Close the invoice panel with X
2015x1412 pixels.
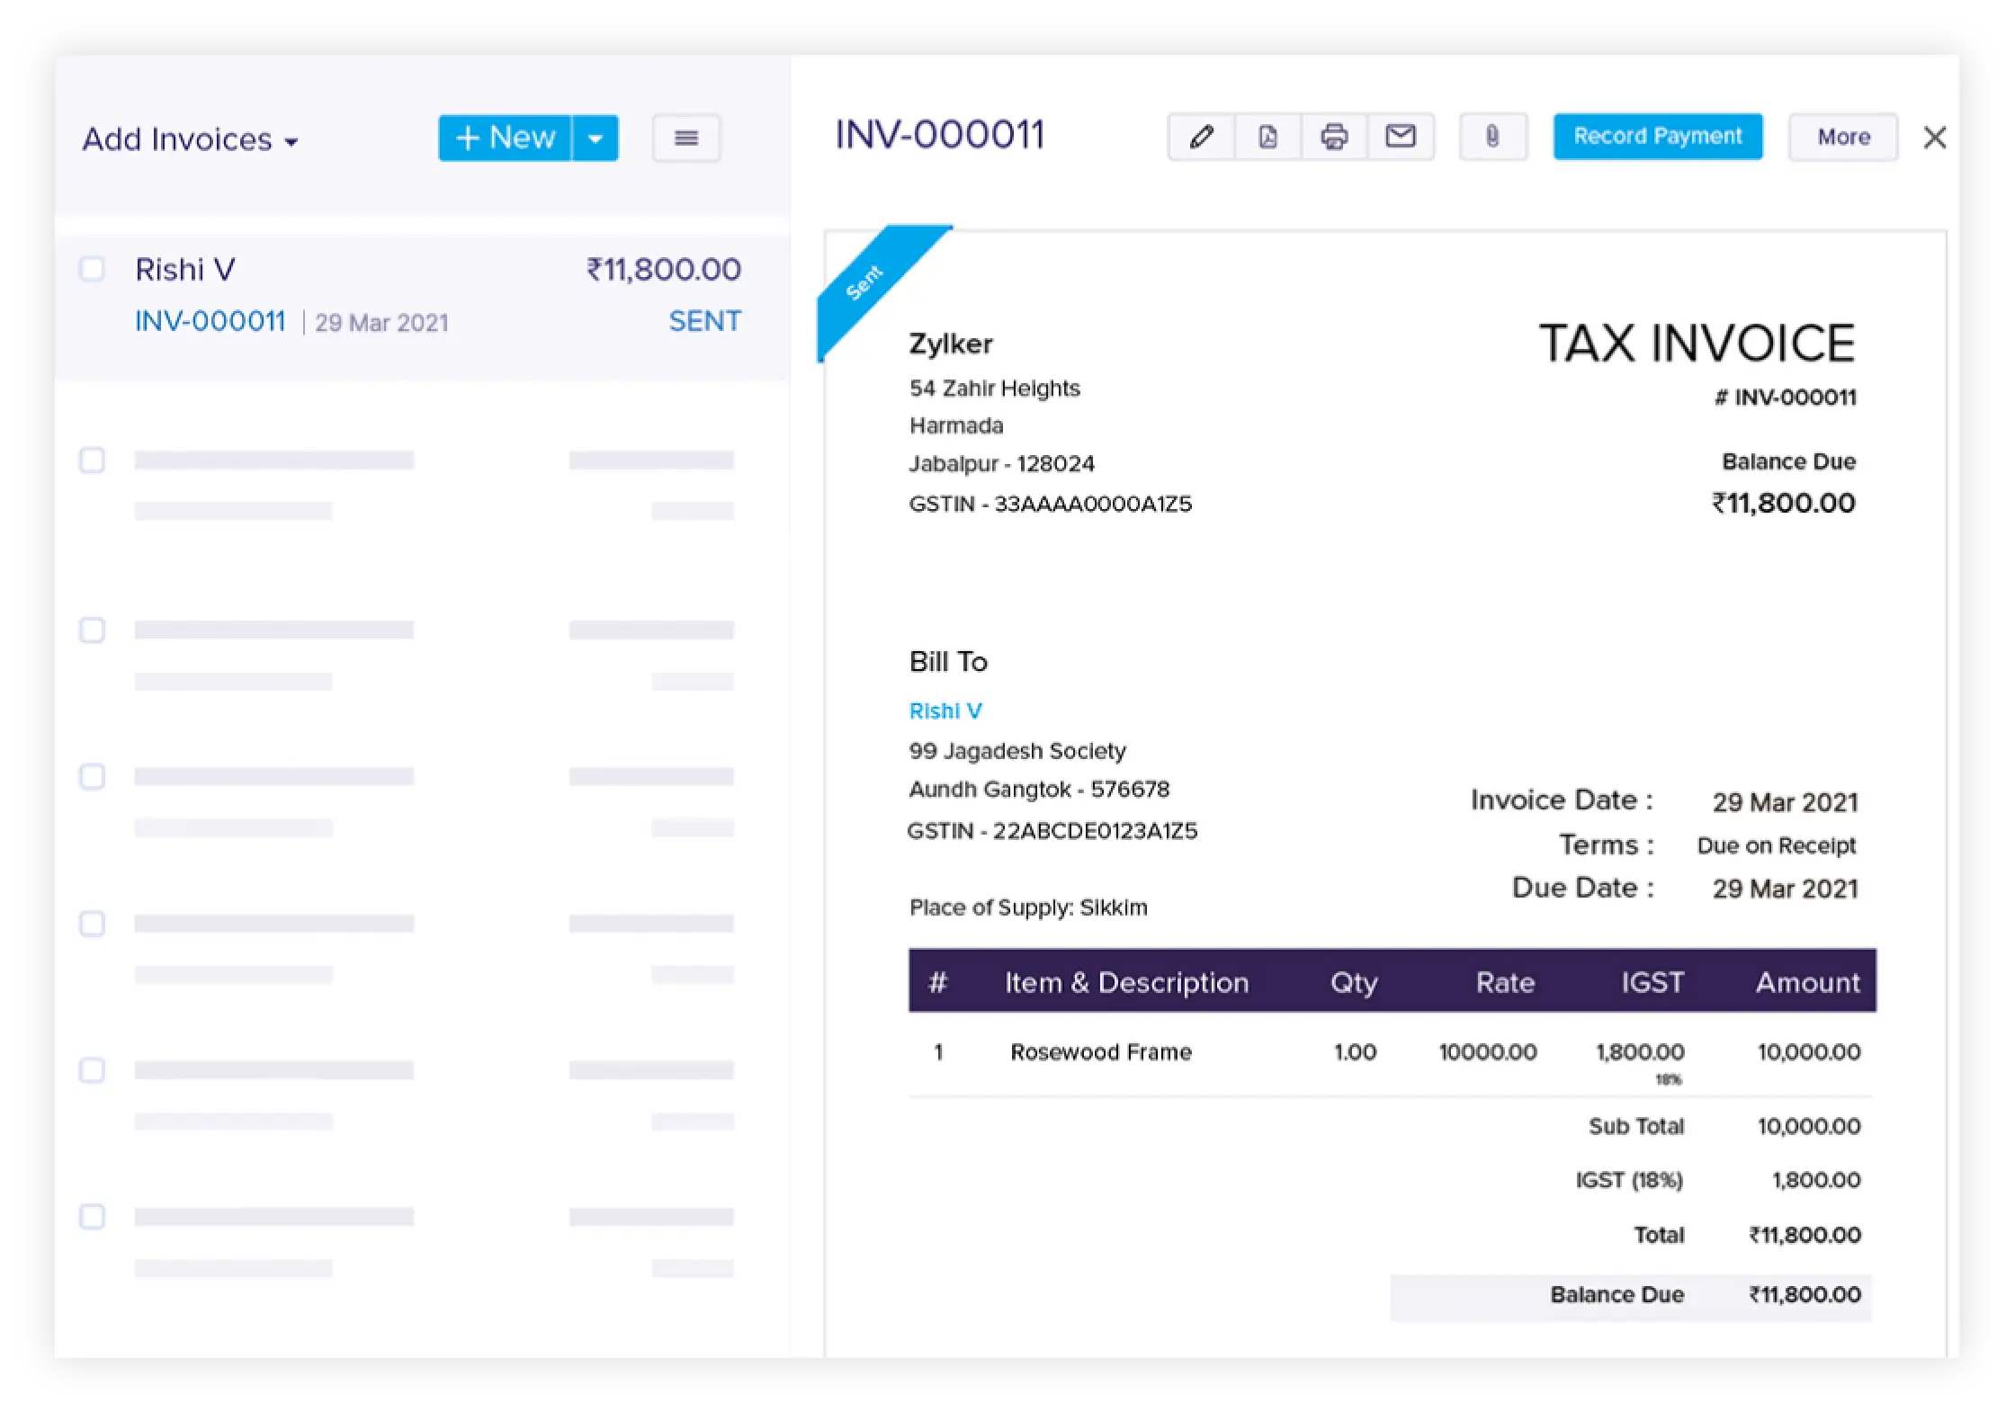(x=1934, y=137)
